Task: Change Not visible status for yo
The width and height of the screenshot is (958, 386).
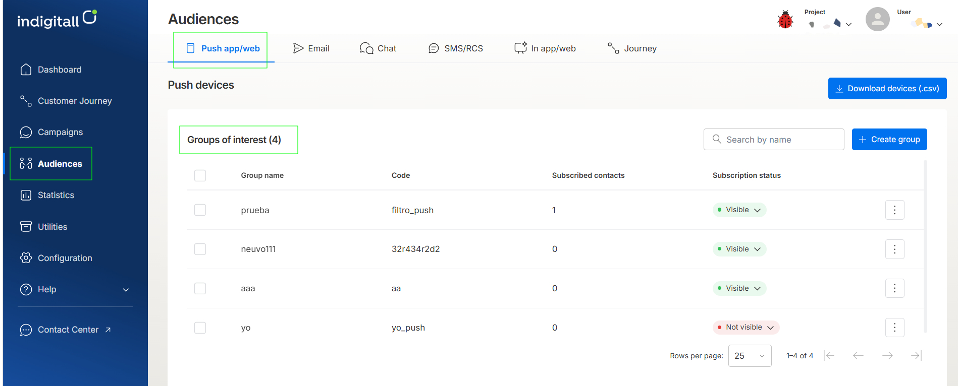Action: click(746, 328)
